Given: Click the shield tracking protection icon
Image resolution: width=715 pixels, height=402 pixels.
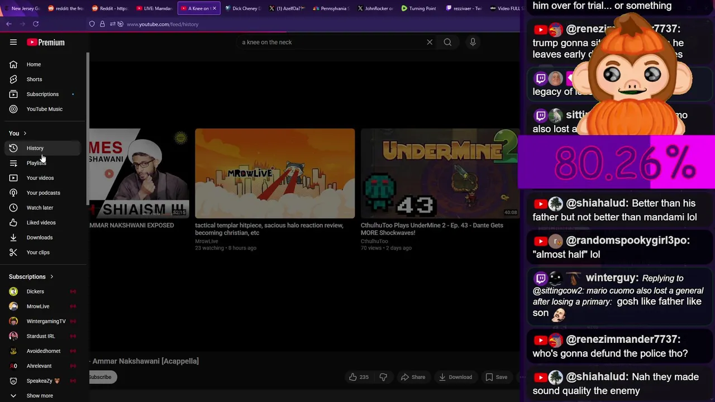Looking at the screenshot, I should pos(92,24).
